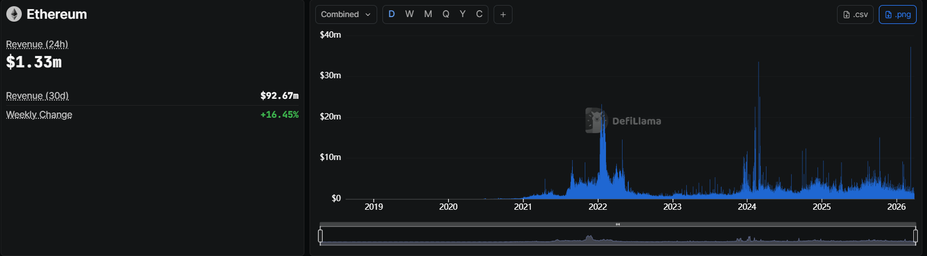927x256 pixels.
Task: Click the Revenue (24h) label
Action: click(37, 44)
